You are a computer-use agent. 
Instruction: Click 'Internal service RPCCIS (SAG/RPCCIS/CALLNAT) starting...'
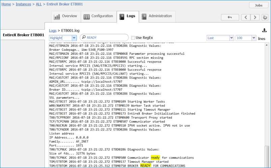(x=99, y=74)
